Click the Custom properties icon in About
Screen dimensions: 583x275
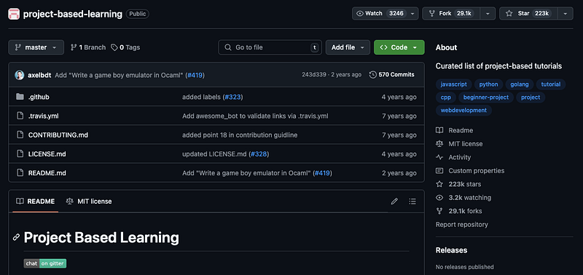(x=439, y=171)
